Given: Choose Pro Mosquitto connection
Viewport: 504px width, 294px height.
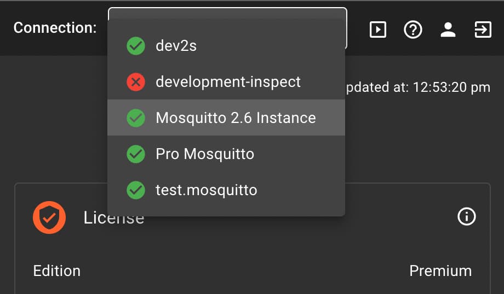Looking at the screenshot, I should (205, 154).
